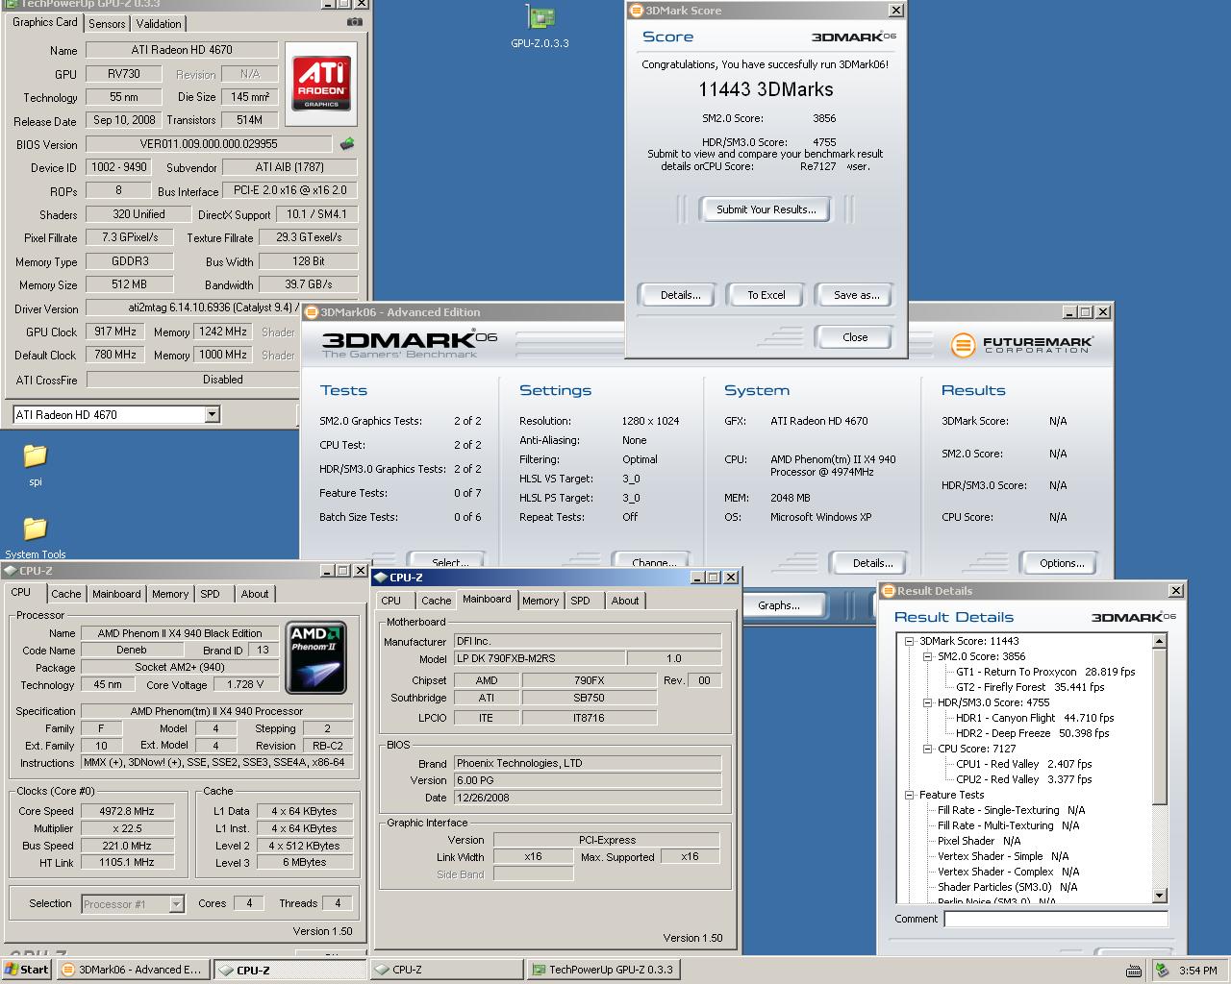Select GT1 - Return To Proxycon result row
Image resolution: width=1231 pixels, height=984 pixels.
point(1045,672)
